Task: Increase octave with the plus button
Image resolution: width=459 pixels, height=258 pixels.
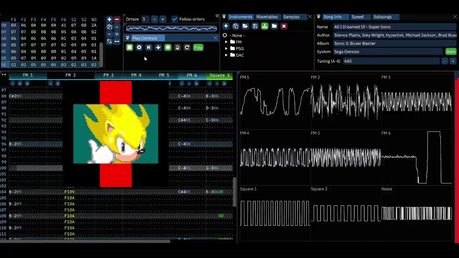Action: coord(162,19)
